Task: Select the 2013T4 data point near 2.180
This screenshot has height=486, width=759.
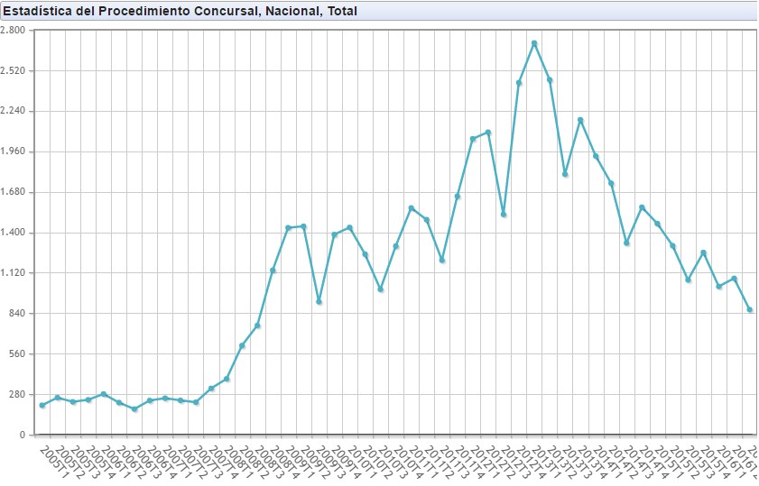Action: pos(580,120)
